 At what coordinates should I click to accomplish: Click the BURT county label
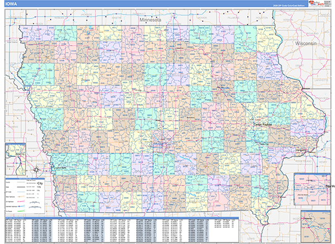31,130
